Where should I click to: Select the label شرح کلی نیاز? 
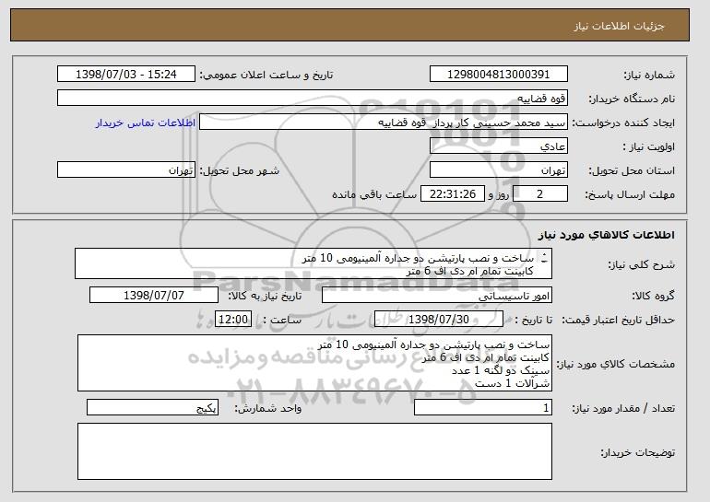(642, 264)
